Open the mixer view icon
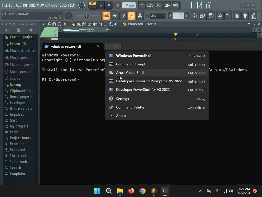Image resolution: width=262 pixels, height=197 pixels. pos(220,16)
